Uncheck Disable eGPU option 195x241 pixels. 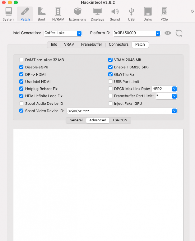(21, 67)
